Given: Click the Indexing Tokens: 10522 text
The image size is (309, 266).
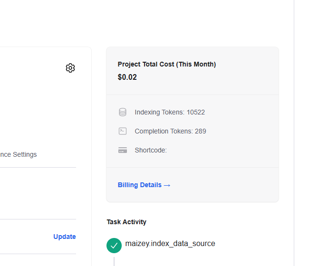Looking at the screenshot, I should (170, 112).
